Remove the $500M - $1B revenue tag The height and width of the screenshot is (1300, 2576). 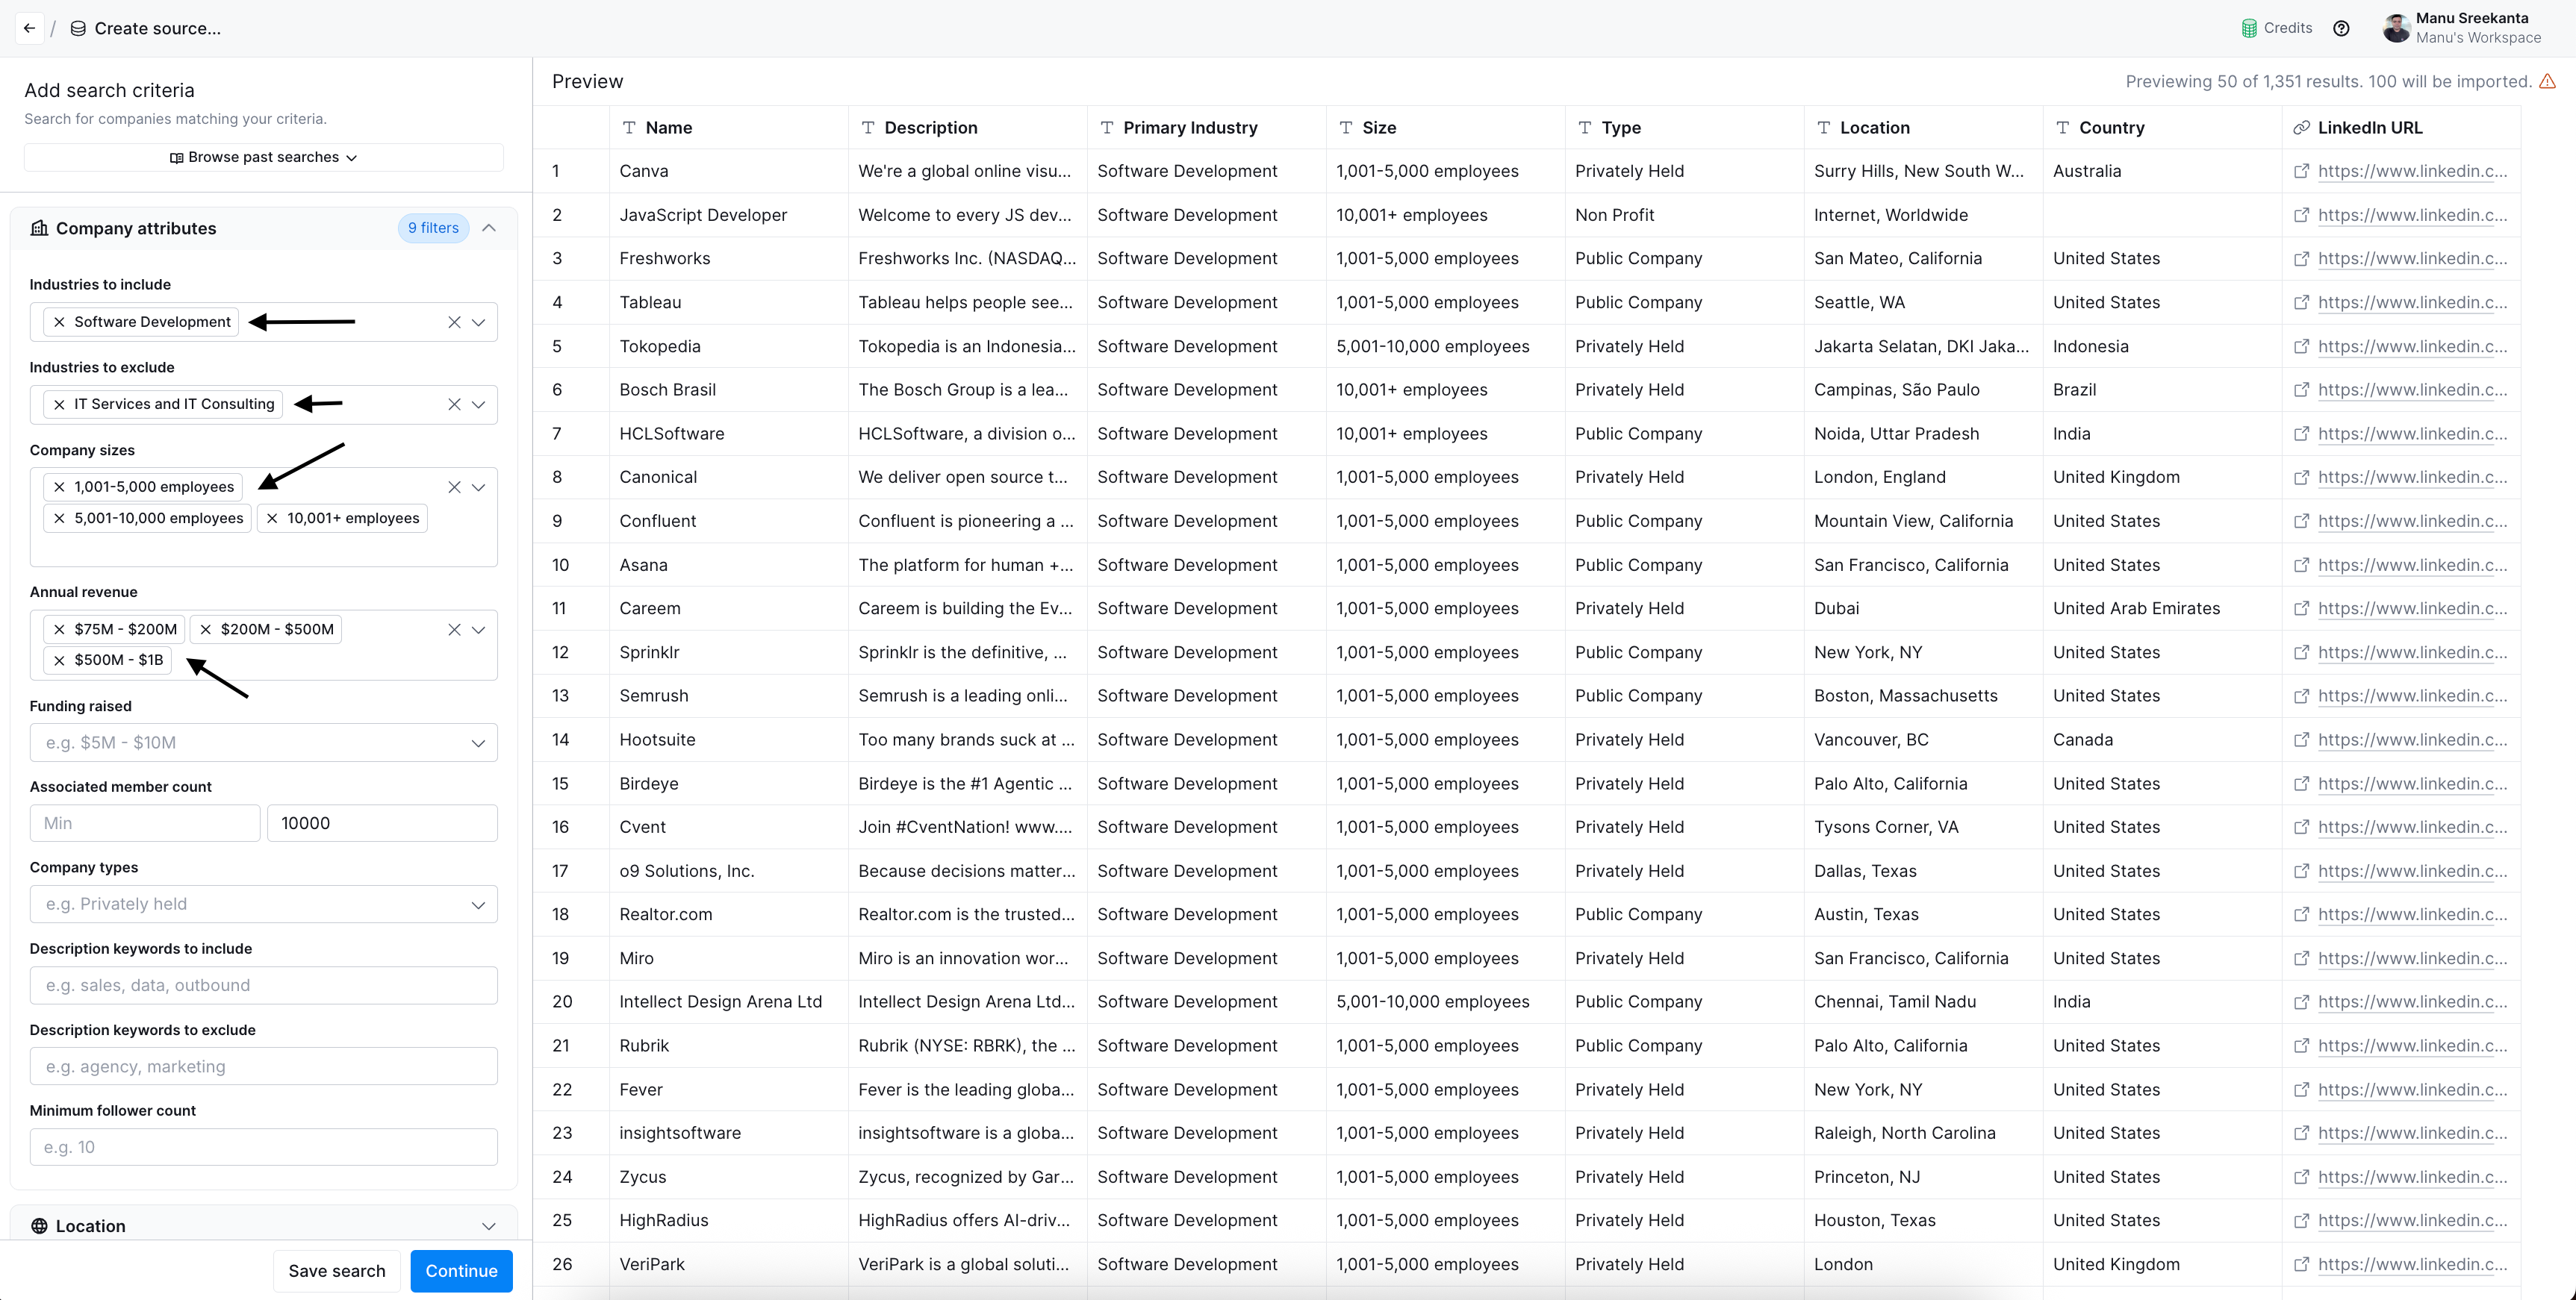click(59, 660)
